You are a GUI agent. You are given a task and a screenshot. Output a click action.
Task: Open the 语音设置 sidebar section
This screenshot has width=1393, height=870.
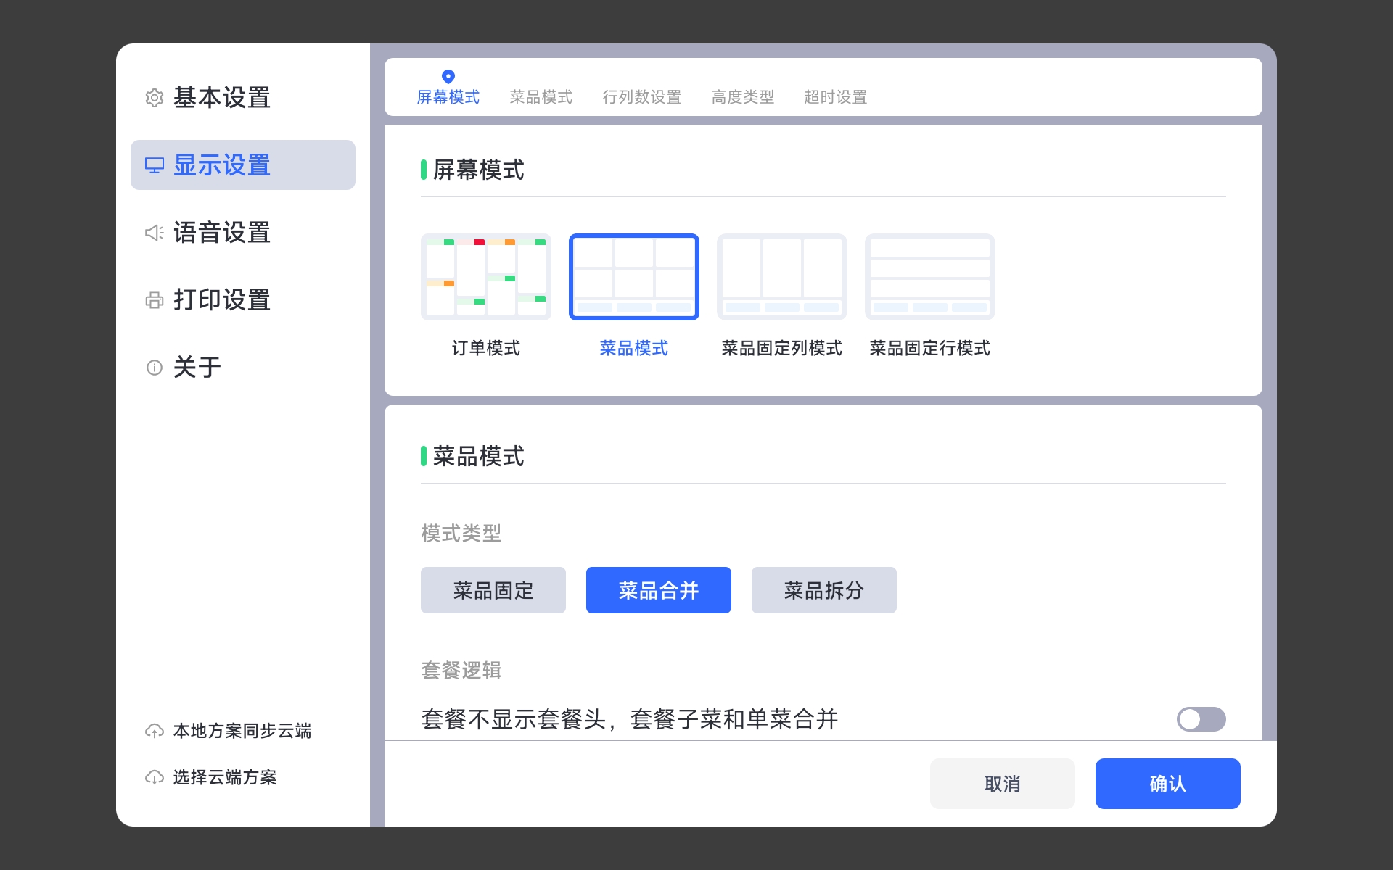pyautogui.click(x=222, y=233)
